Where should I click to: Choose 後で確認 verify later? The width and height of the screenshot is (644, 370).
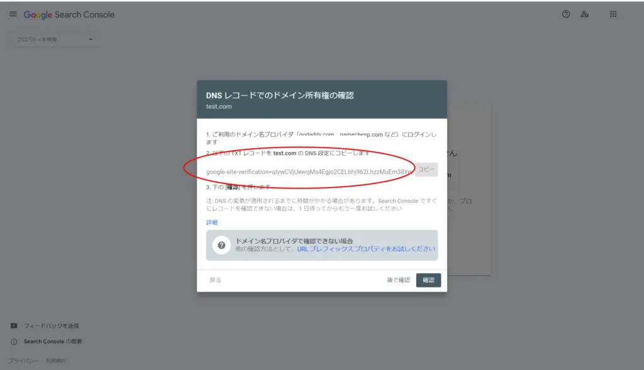point(398,280)
